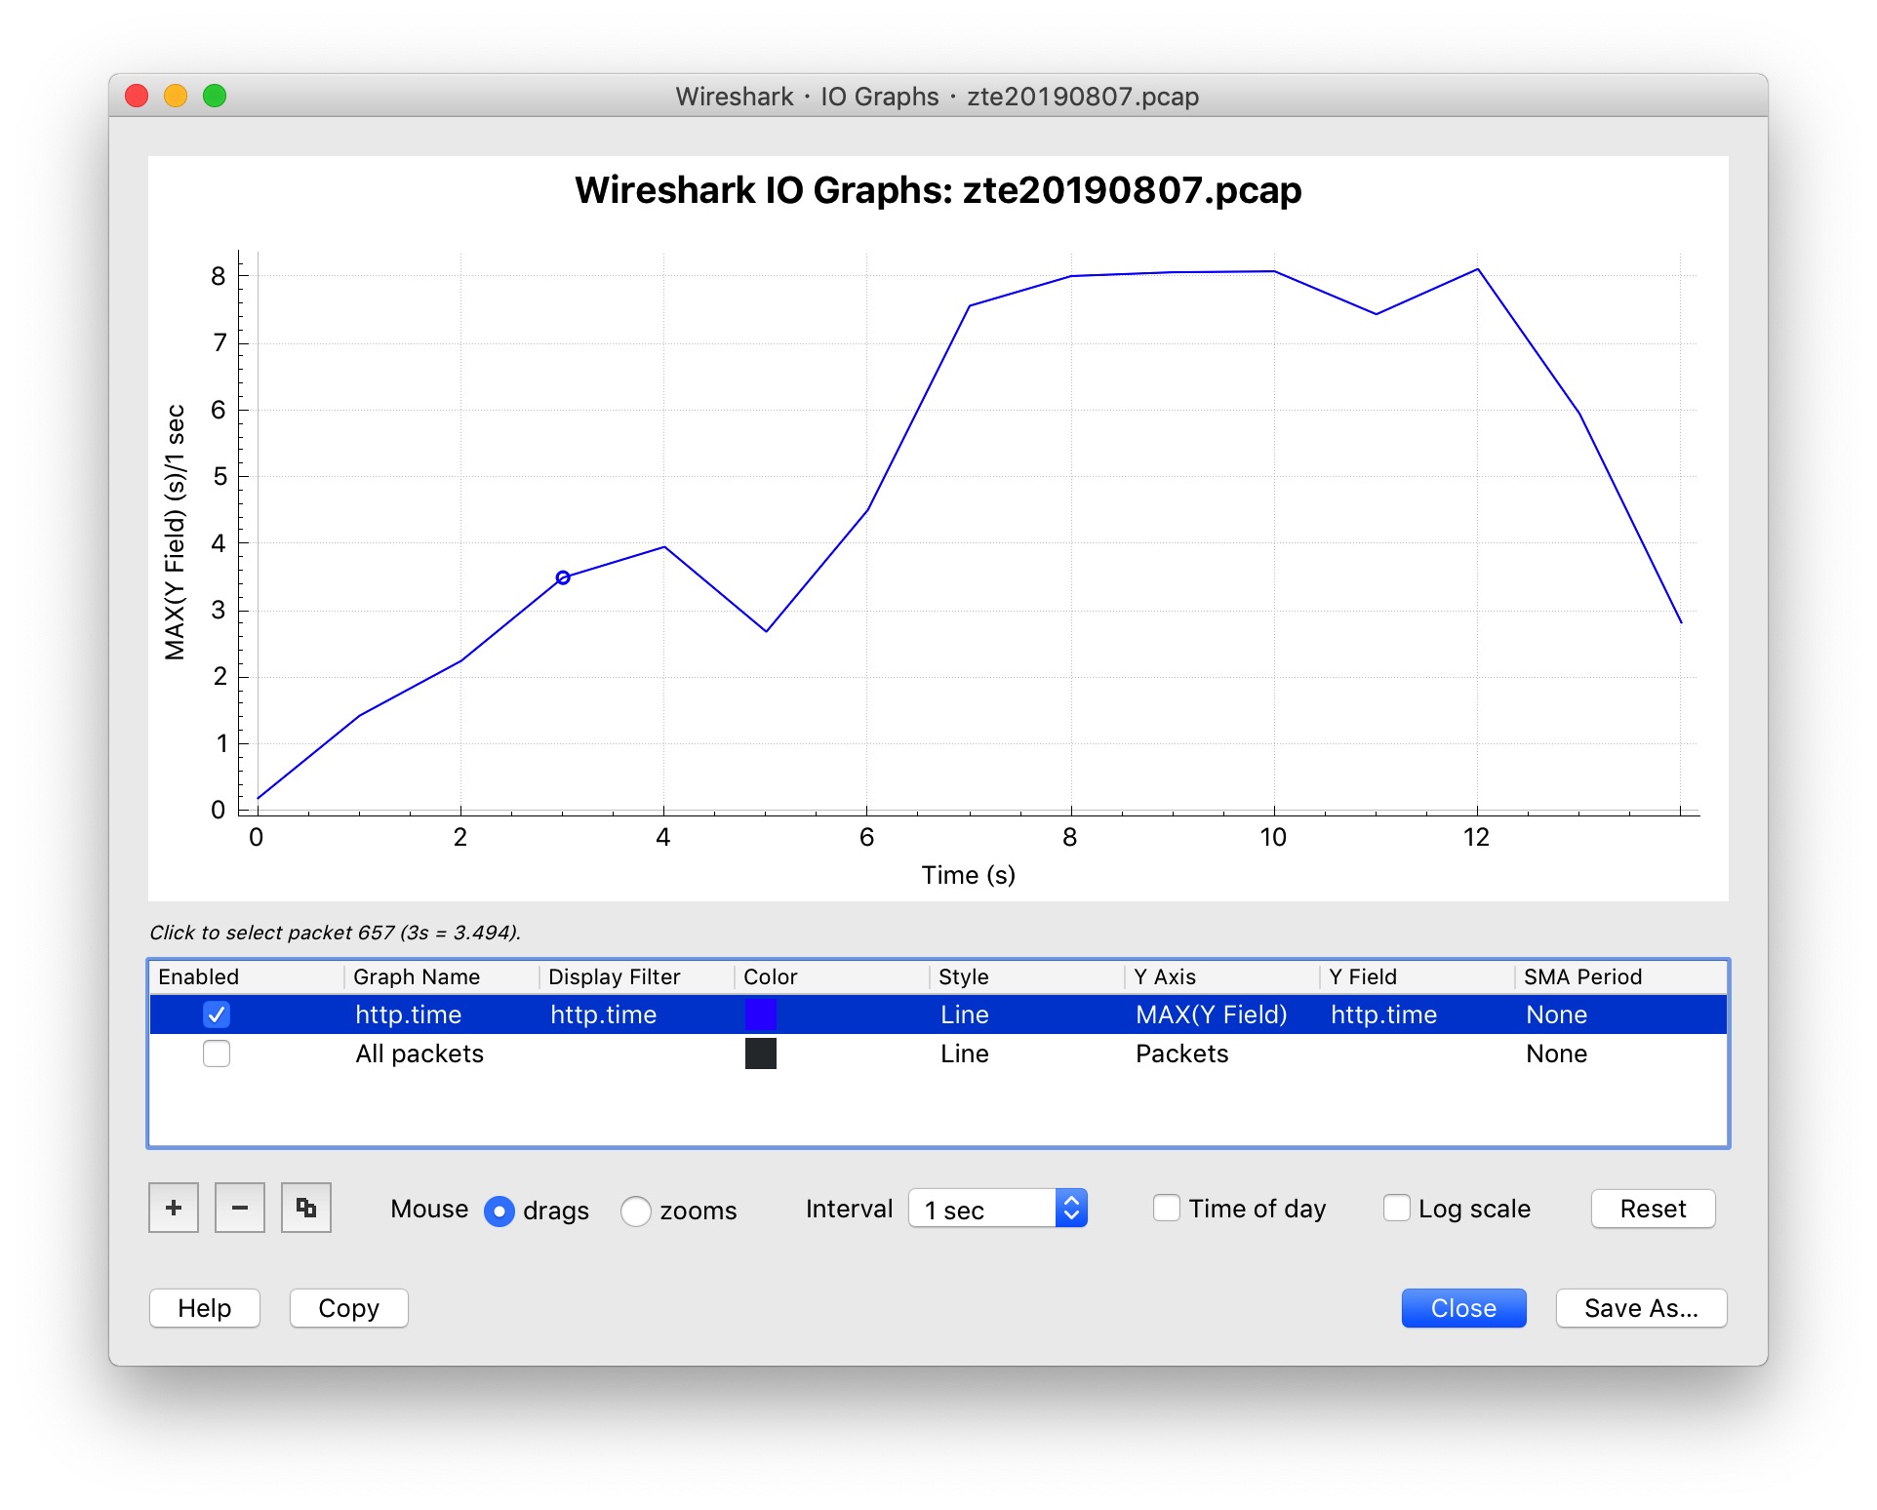Click the Y Axis column header
Screen dimensions: 1877x1510
point(1166,976)
